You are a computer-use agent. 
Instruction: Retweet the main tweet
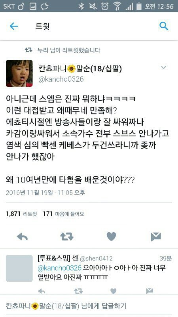[x=67, y=236]
